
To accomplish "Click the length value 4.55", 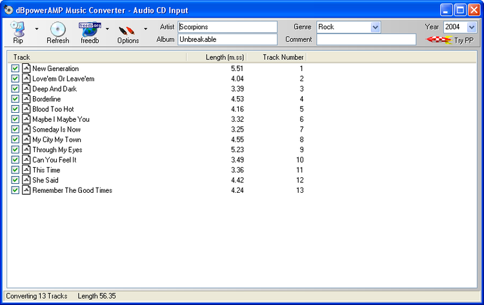I will [x=237, y=140].
